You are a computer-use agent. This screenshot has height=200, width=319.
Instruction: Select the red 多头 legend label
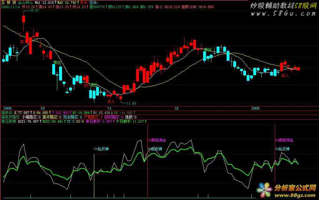coord(83,3)
